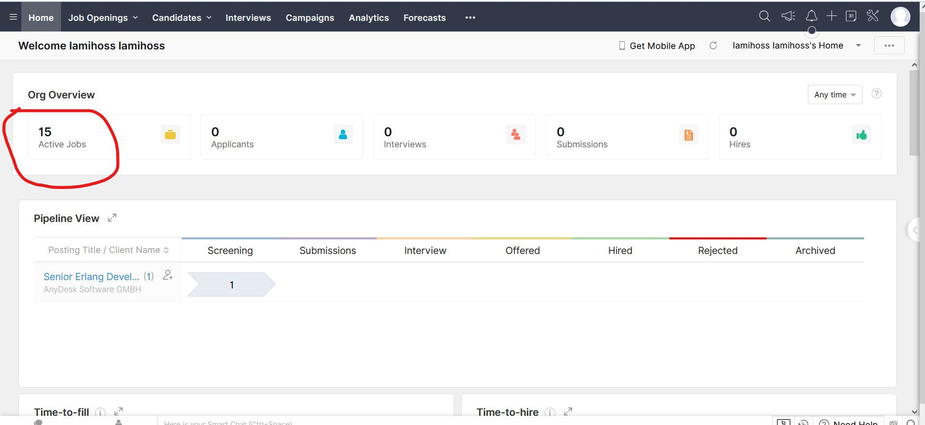Click the Hires thumbs-up icon

861,135
